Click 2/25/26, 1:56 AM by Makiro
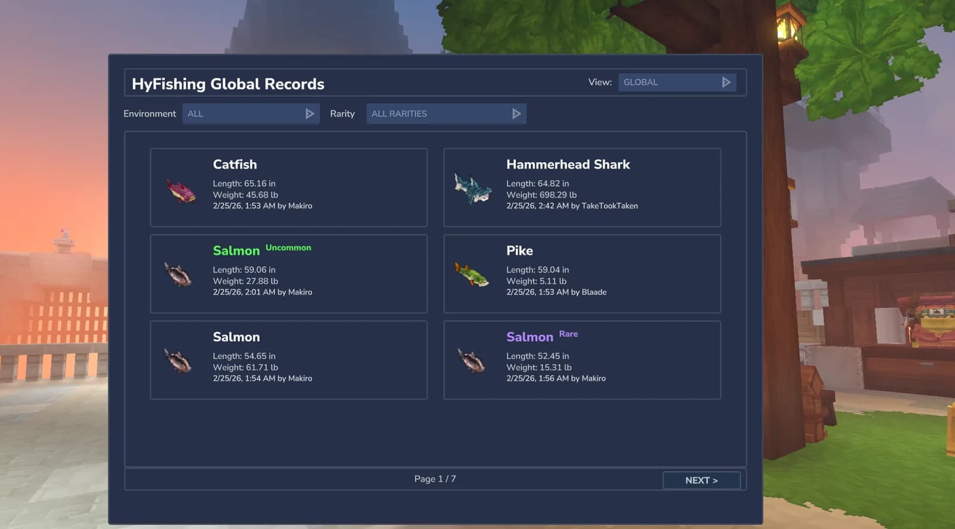Image resolution: width=955 pixels, height=529 pixels. coord(556,379)
